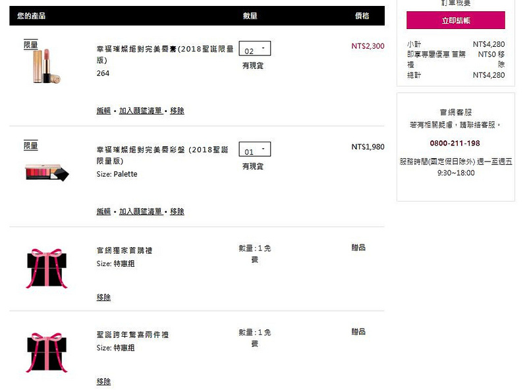Click 編輯 link under the lip palette item
Image resolution: width=527 pixels, height=390 pixels.
pyautogui.click(x=103, y=211)
